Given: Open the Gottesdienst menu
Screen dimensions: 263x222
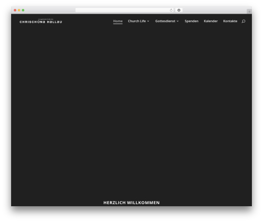Looking at the screenshot, I should point(165,21).
